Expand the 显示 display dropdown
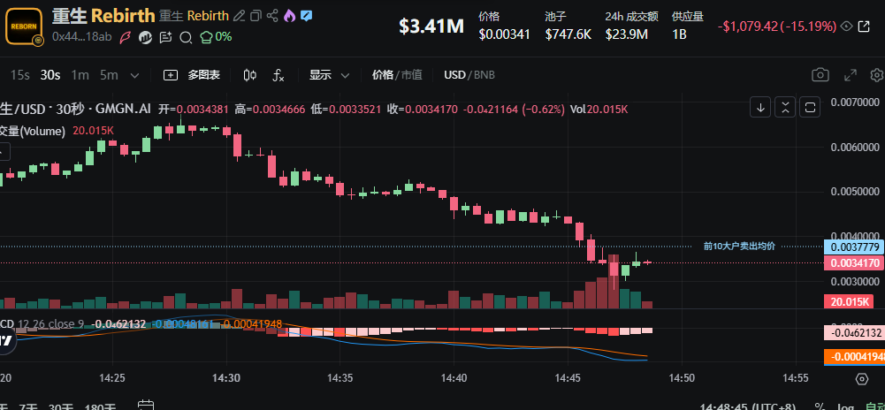 tap(329, 75)
